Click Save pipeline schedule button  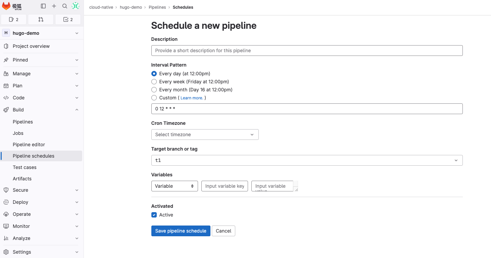181,231
